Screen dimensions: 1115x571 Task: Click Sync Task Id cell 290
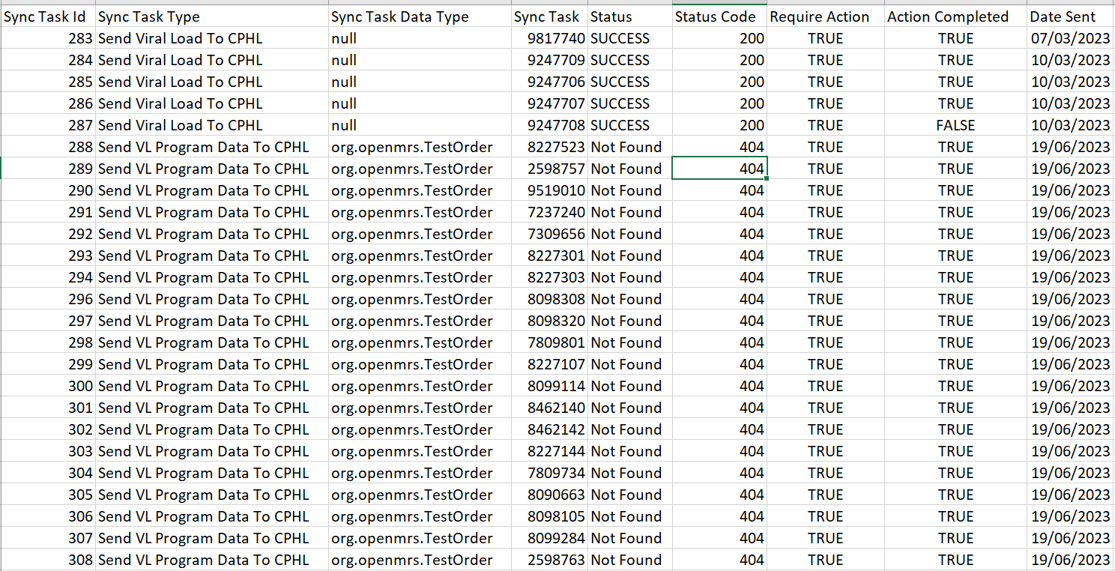pos(47,190)
